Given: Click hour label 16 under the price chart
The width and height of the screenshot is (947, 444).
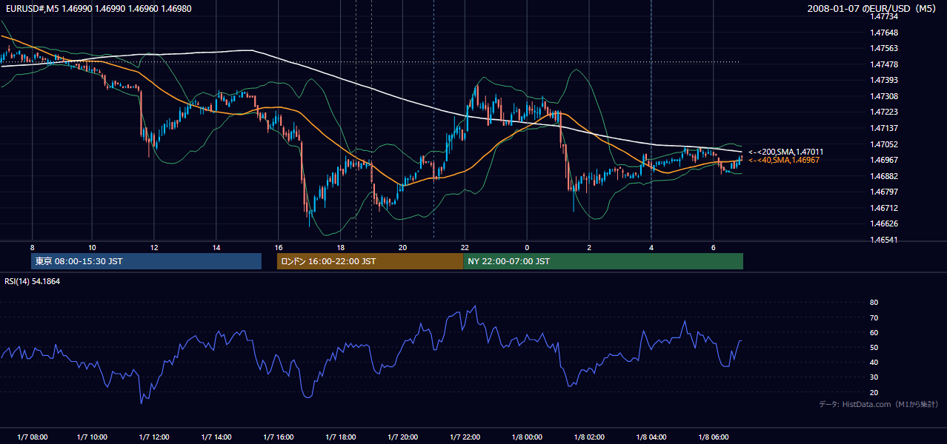Looking at the screenshot, I should click(x=279, y=247).
